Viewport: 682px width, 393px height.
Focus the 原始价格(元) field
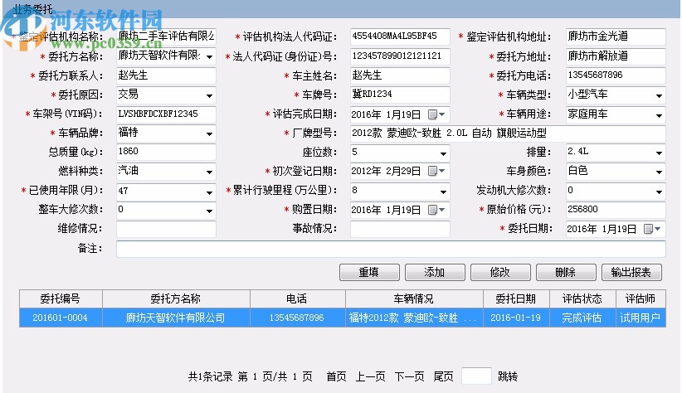click(616, 210)
